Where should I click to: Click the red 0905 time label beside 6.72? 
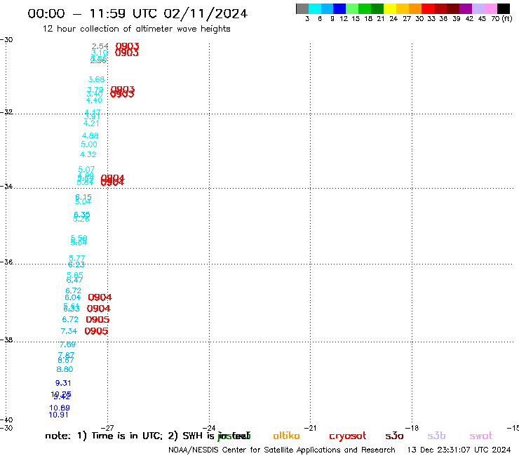click(x=97, y=320)
